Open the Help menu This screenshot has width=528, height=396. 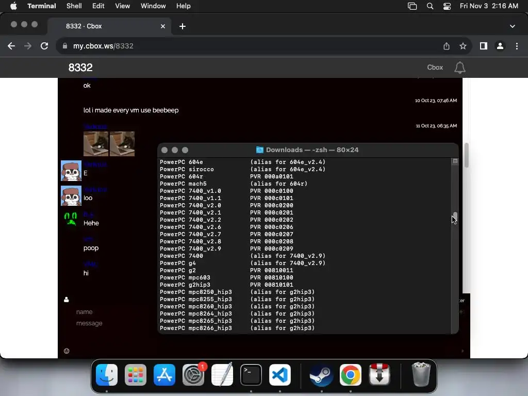coord(183,6)
